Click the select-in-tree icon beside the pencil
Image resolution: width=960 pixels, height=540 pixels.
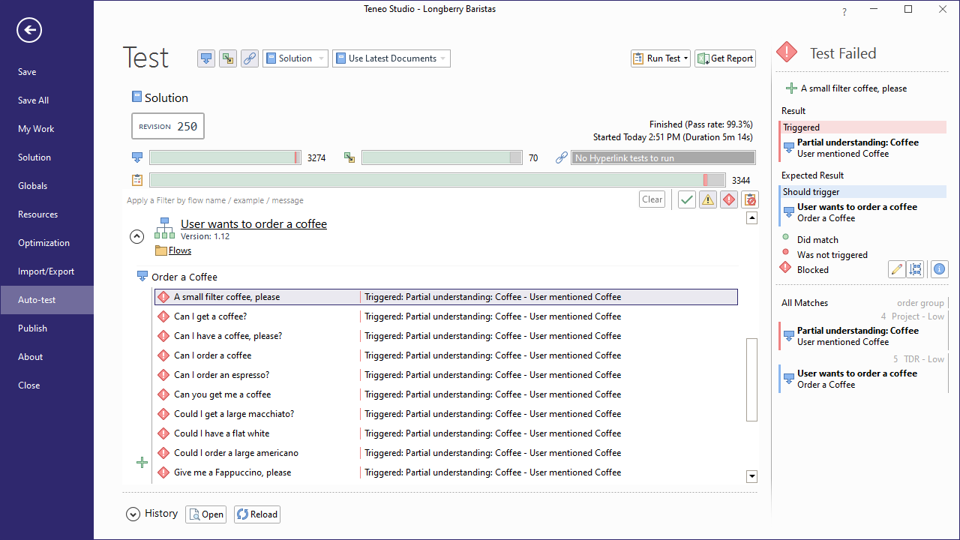point(915,269)
